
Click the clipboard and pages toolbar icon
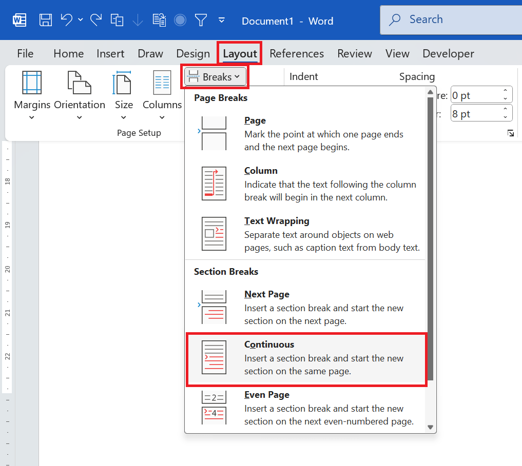[x=159, y=21]
